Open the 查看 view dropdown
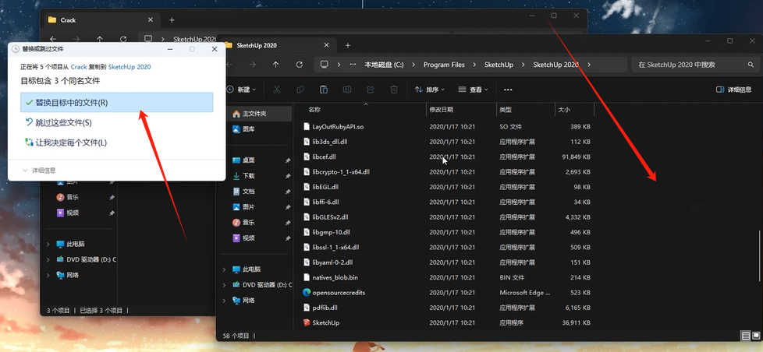The height and width of the screenshot is (352, 763). click(x=473, y=90)
